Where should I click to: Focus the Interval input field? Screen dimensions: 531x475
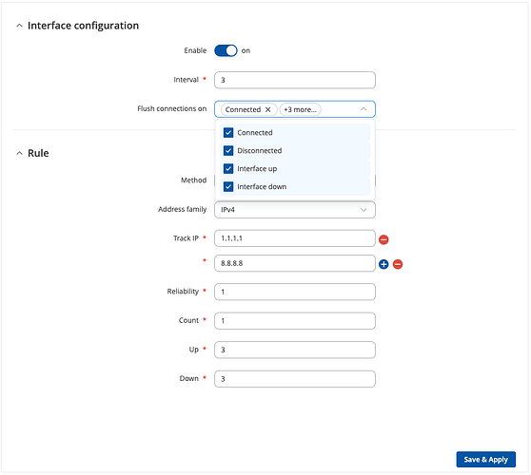pyautogui.click(x=295, y=80)
